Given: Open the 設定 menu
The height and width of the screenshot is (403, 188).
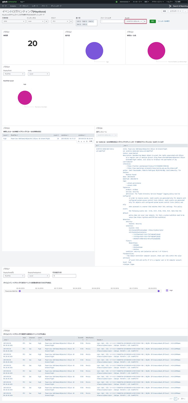Looking at the screenshot, I should click(x=146, y=2).
